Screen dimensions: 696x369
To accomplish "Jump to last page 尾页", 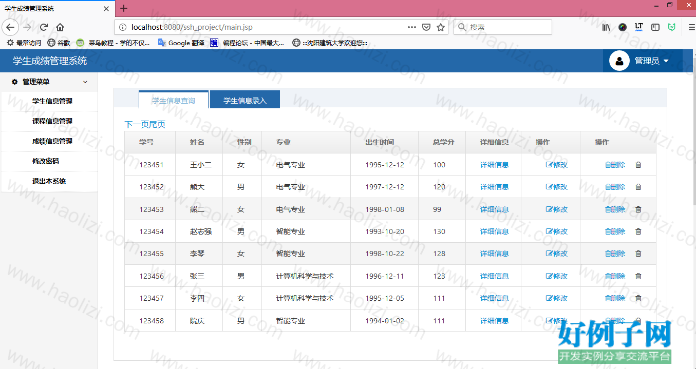I will click(x=157, y=125).
